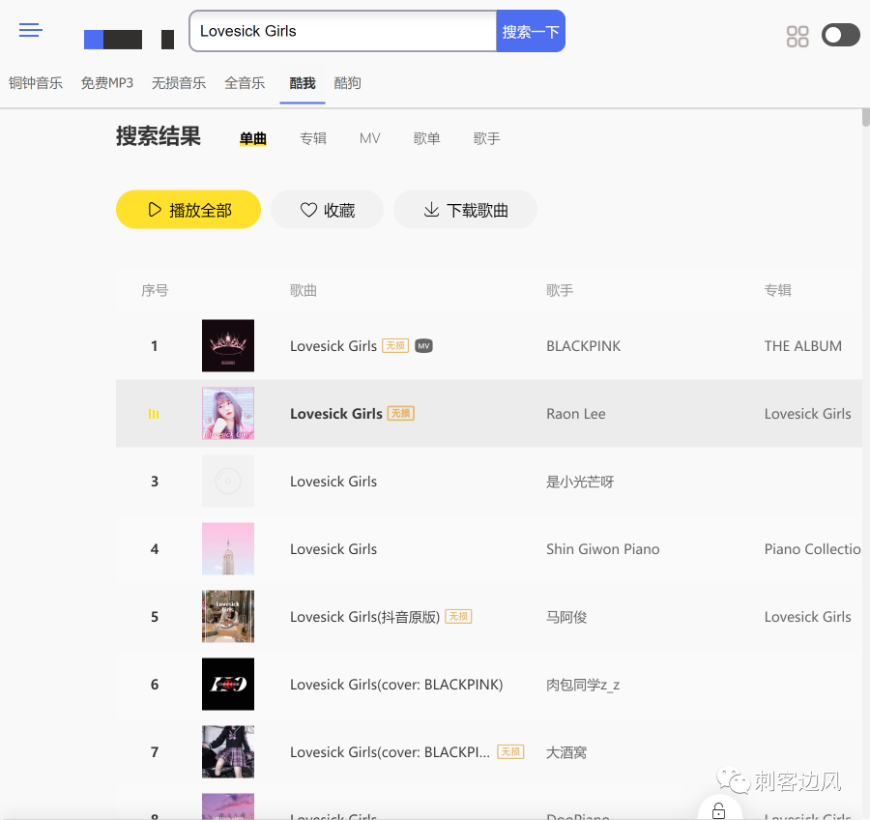Click the bold Lovesick Girls title by Raon Lee
This screenshot has width=870, height=820.
click(x=336, y=414)
